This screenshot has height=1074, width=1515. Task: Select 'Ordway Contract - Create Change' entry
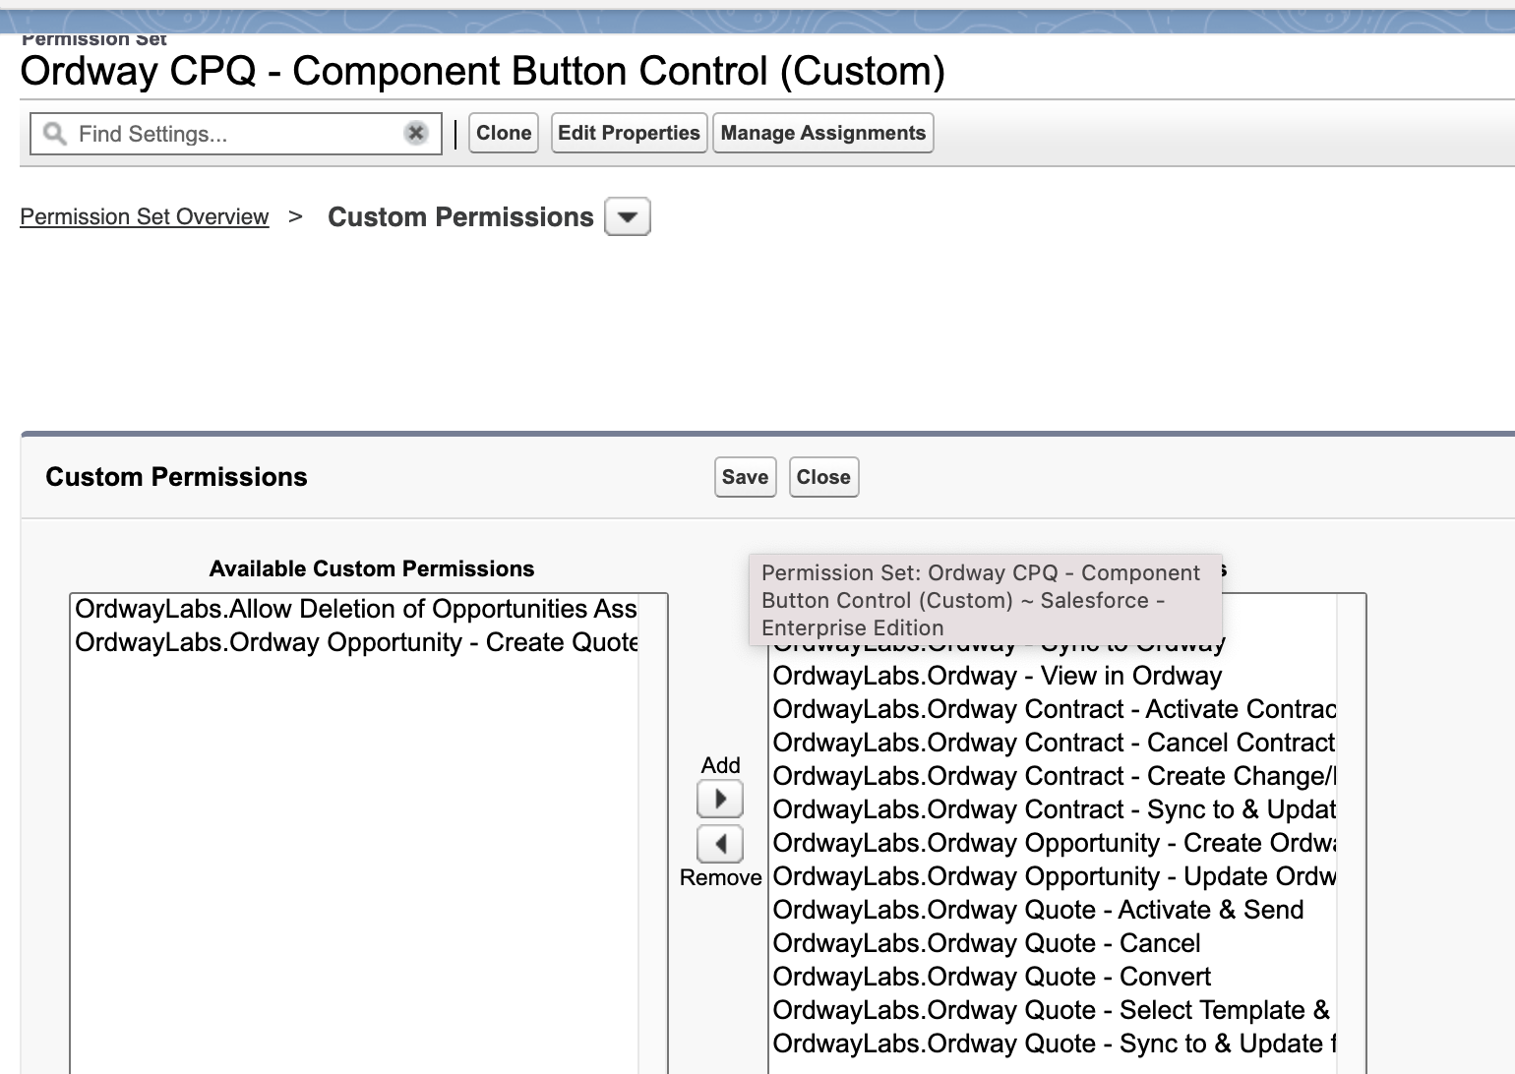coord(1054,776)
